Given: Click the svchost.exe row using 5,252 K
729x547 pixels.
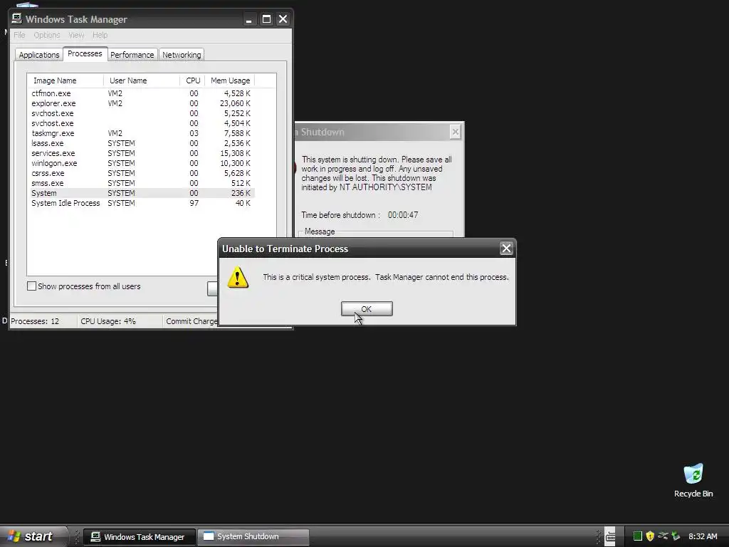Looking at the screenshot, I should click(142, 113).
